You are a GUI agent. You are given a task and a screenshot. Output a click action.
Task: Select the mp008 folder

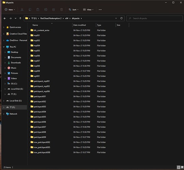(x=37, y=66)
